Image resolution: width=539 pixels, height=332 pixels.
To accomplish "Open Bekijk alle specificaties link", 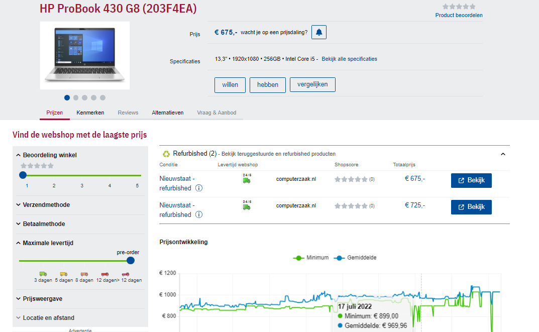I will (349, 59).
